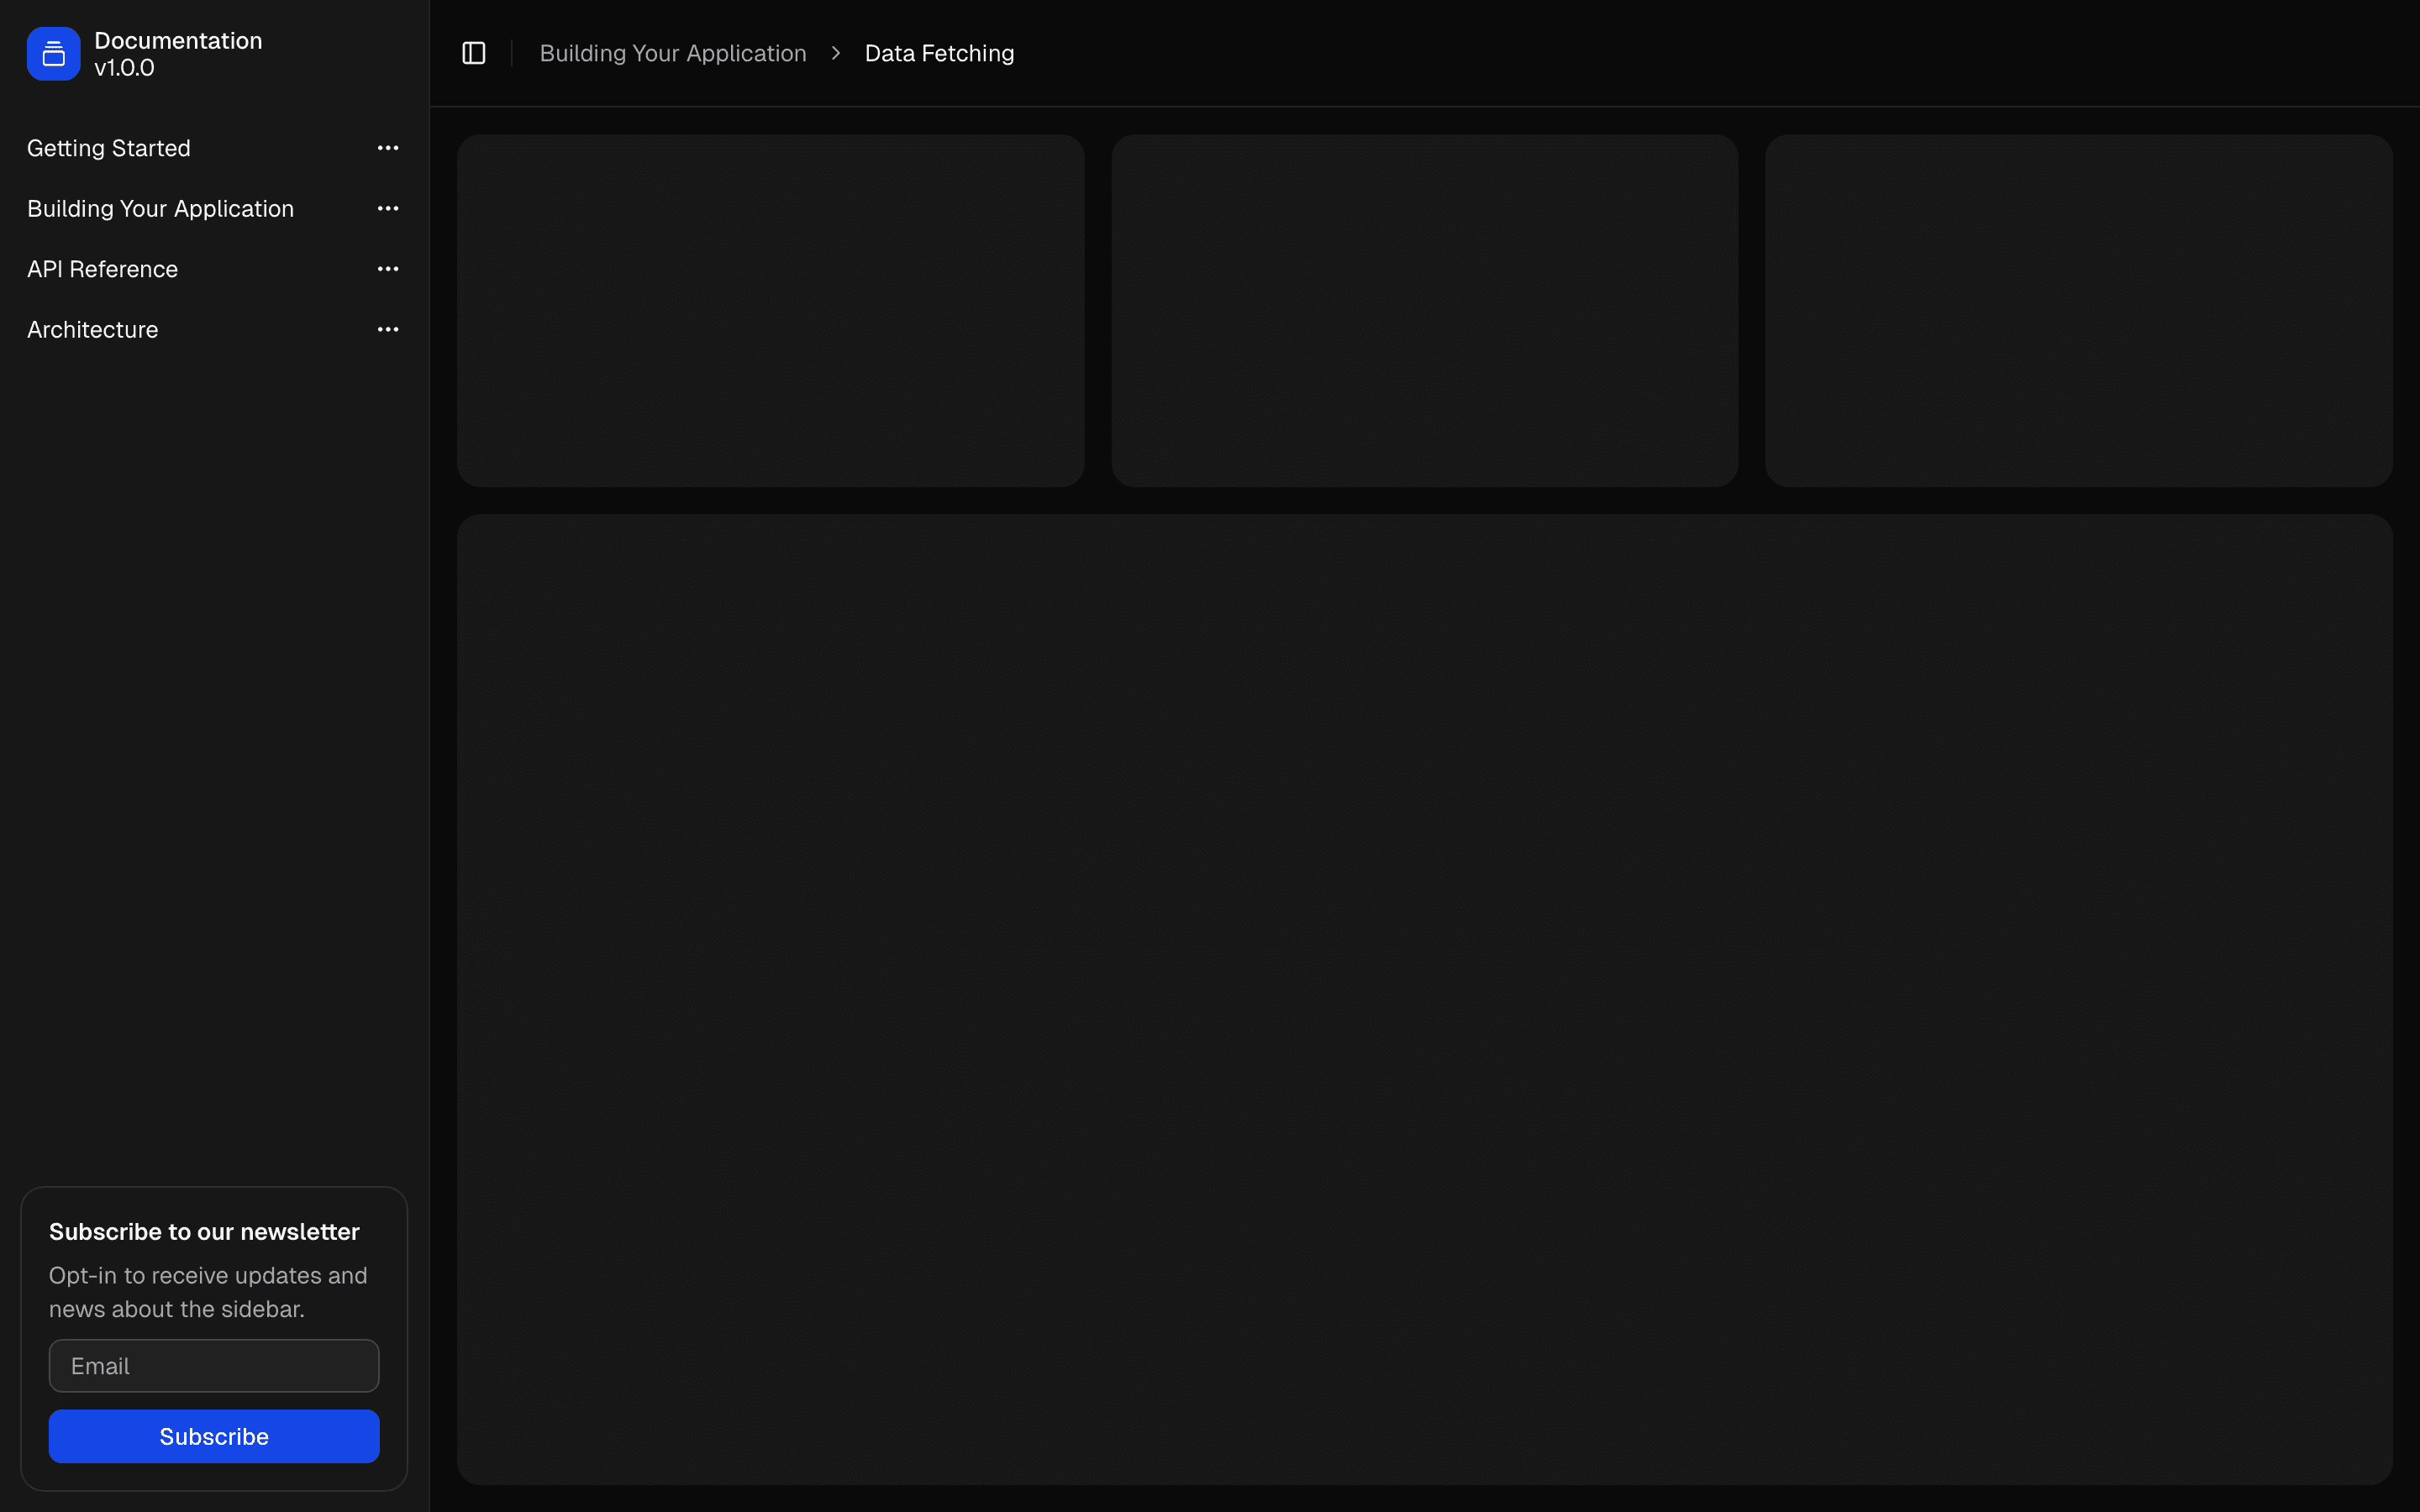Click the Documentation logo icon
The height and width of the screenshot is (1512, 2420).
53,54
